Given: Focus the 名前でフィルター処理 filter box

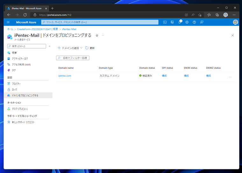Looking at the screenshot, I should click(x=73, y=58).
